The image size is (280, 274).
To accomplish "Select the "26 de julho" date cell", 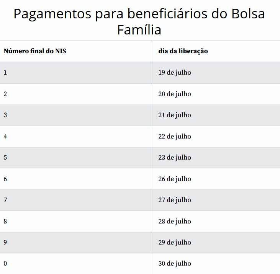I will point(175,179).
